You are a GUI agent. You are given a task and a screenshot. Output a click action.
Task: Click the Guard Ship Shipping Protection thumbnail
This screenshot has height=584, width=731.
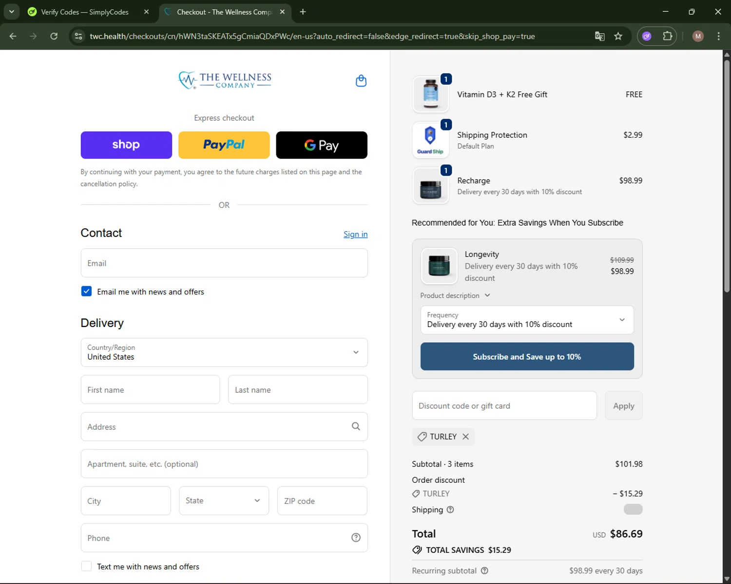point(431,140)
